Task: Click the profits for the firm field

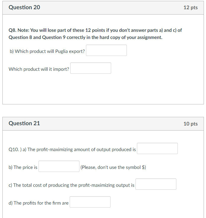Action: tap(90, 202)
